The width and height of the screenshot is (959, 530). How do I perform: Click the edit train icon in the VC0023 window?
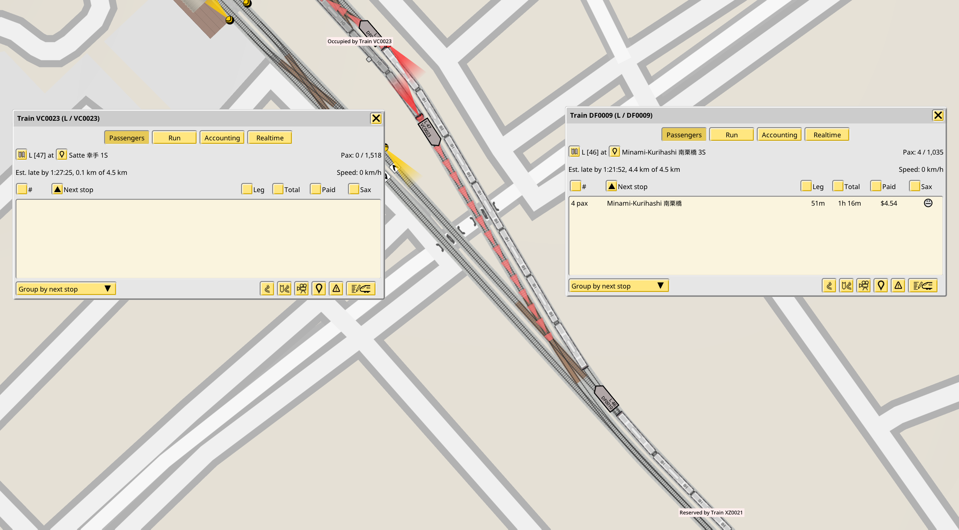tap(360, 289)
